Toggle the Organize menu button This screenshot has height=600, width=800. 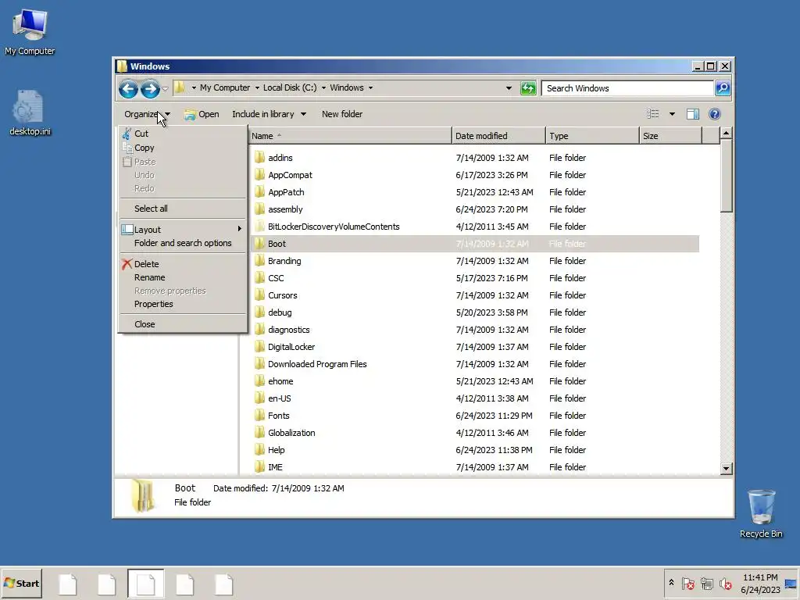coord(147,114)
